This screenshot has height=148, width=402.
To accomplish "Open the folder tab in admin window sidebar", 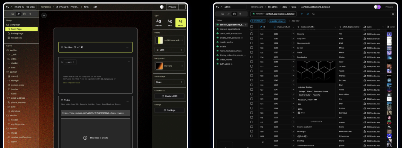I will pyautogui.click(x=223, y=14).
